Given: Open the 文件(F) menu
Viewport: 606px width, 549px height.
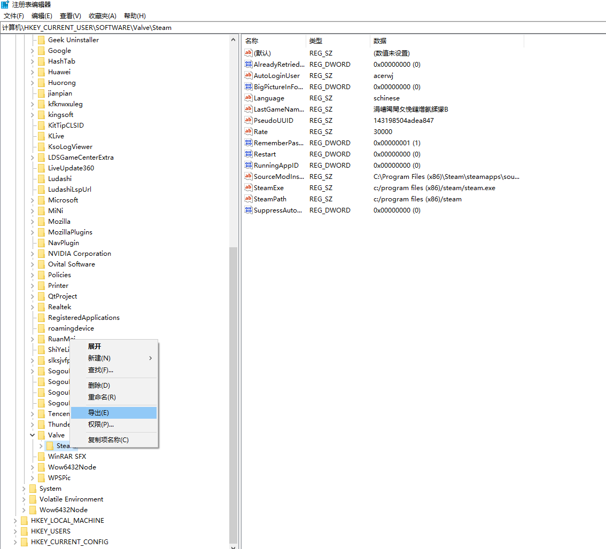Looking at the screenshot, I should 14,16.
